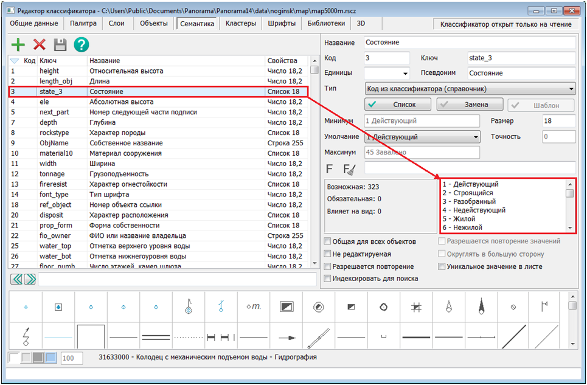Screen dimensions: 587x385
Task: Click the double-arrow navigate back icon
Action: pyautogui.click(x=17, y=279)
